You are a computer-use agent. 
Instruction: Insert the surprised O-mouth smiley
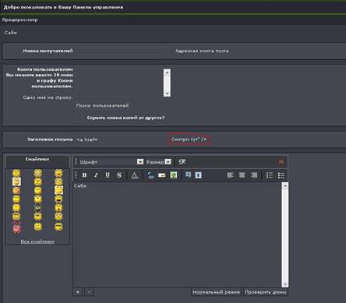pos(58,208)
